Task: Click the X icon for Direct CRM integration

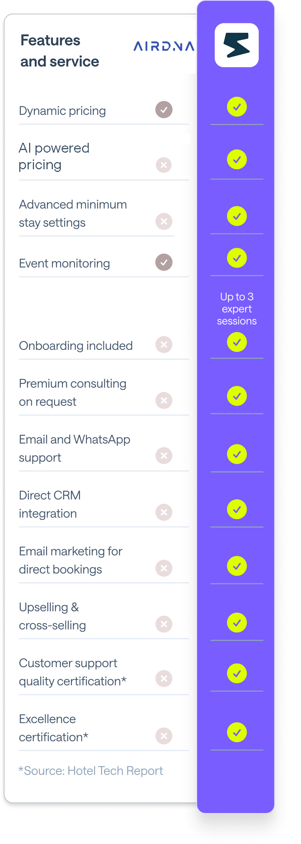Action: (x=164, y=512)
